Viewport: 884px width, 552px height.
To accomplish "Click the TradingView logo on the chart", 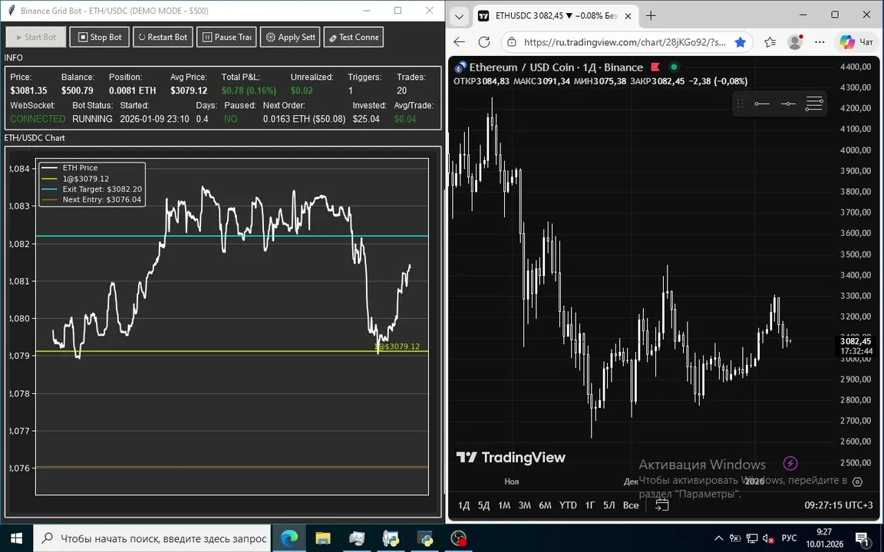I will [510, 458].
